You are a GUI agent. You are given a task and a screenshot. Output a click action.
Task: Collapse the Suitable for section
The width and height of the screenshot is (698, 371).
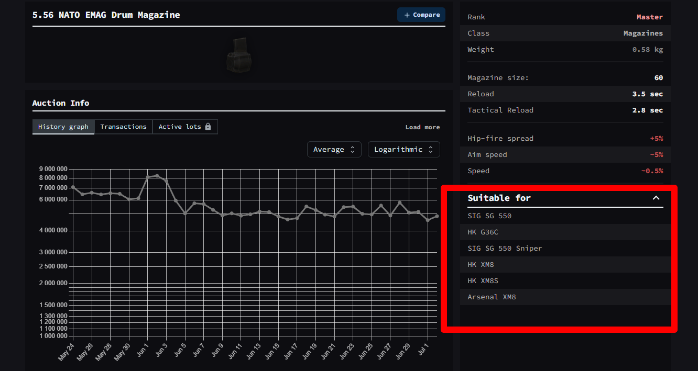656,198
